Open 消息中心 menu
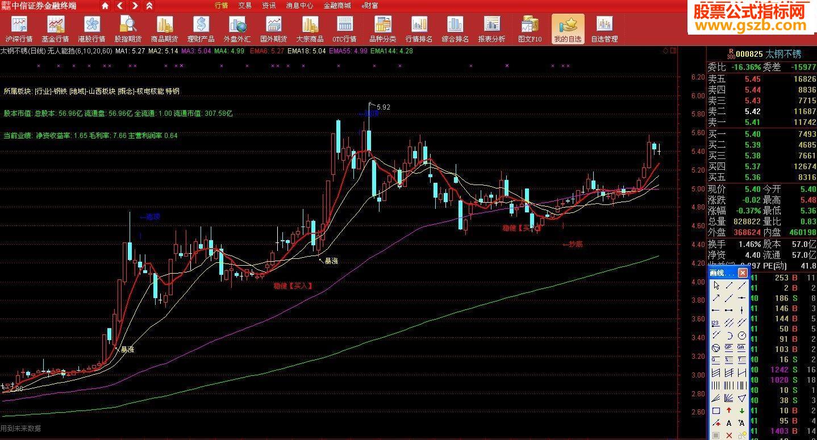Viewport: 817px width, 440px height. pos(299,6)
